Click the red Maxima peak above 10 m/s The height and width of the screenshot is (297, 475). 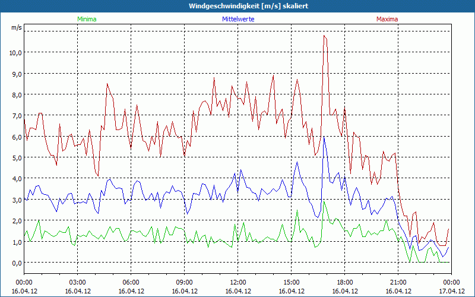click(x=324, y=36)
